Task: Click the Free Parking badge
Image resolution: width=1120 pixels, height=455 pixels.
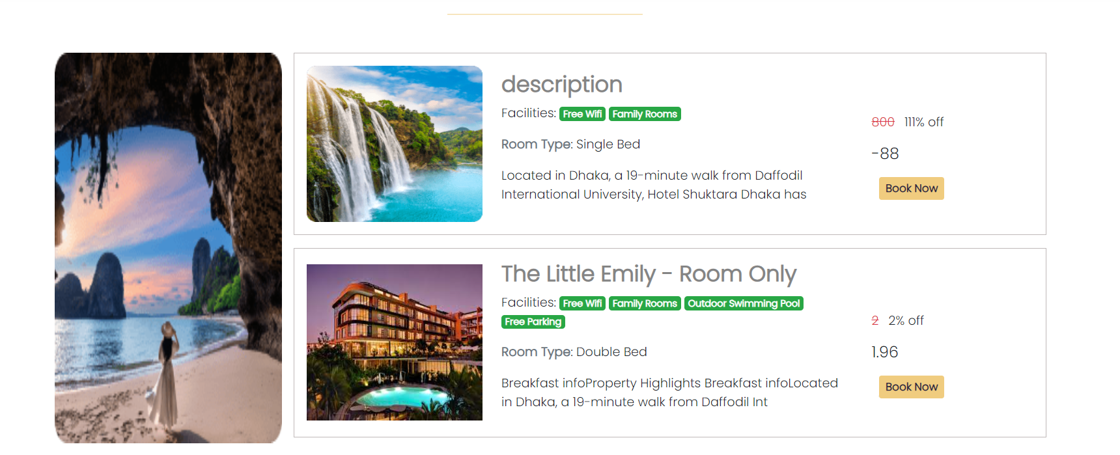Action: 533,322
